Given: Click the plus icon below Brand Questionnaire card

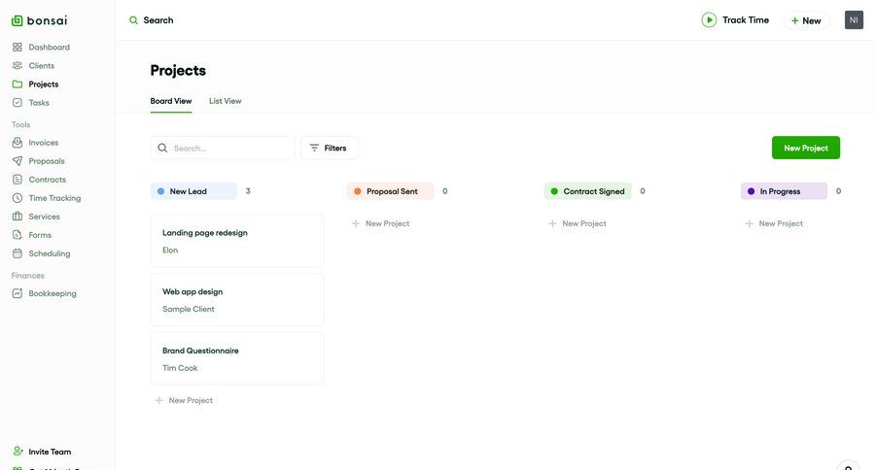Looking at the screenshot, I should (x=159, y=400).
